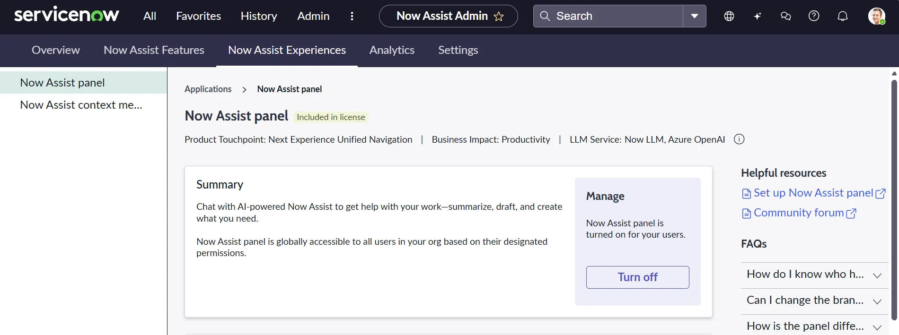
Task: Open the Now Assist Features tab
Action: tap(154, 50)
